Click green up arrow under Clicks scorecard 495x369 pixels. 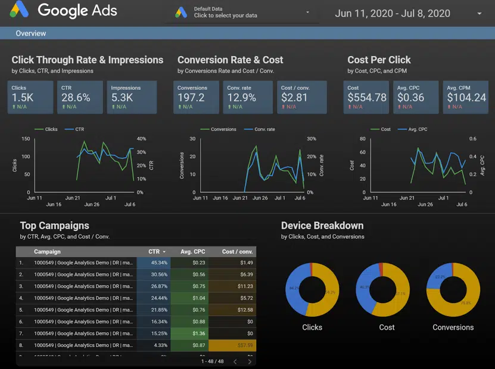click(14, 107)
